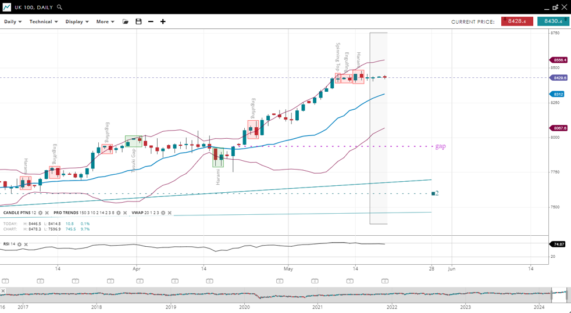Open RSI indicator settings gear
The height and width of the screenshot is (313, 571).
(19, 244)
